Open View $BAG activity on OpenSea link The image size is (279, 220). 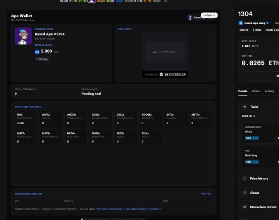tap(144, 209)
